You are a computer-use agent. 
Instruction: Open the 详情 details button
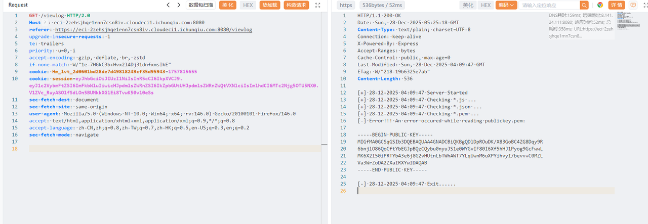pyautogui.click(x=617, y=5)
